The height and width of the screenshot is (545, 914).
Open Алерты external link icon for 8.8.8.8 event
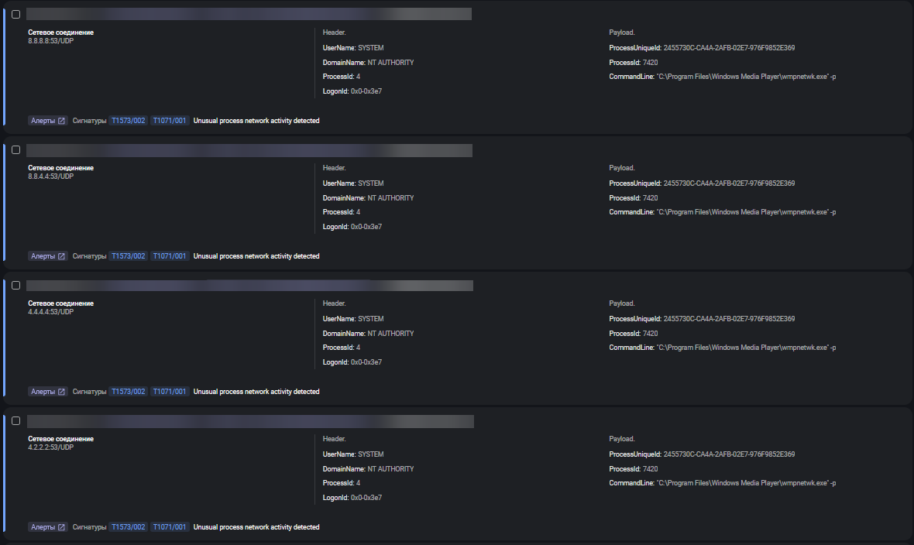61,121
